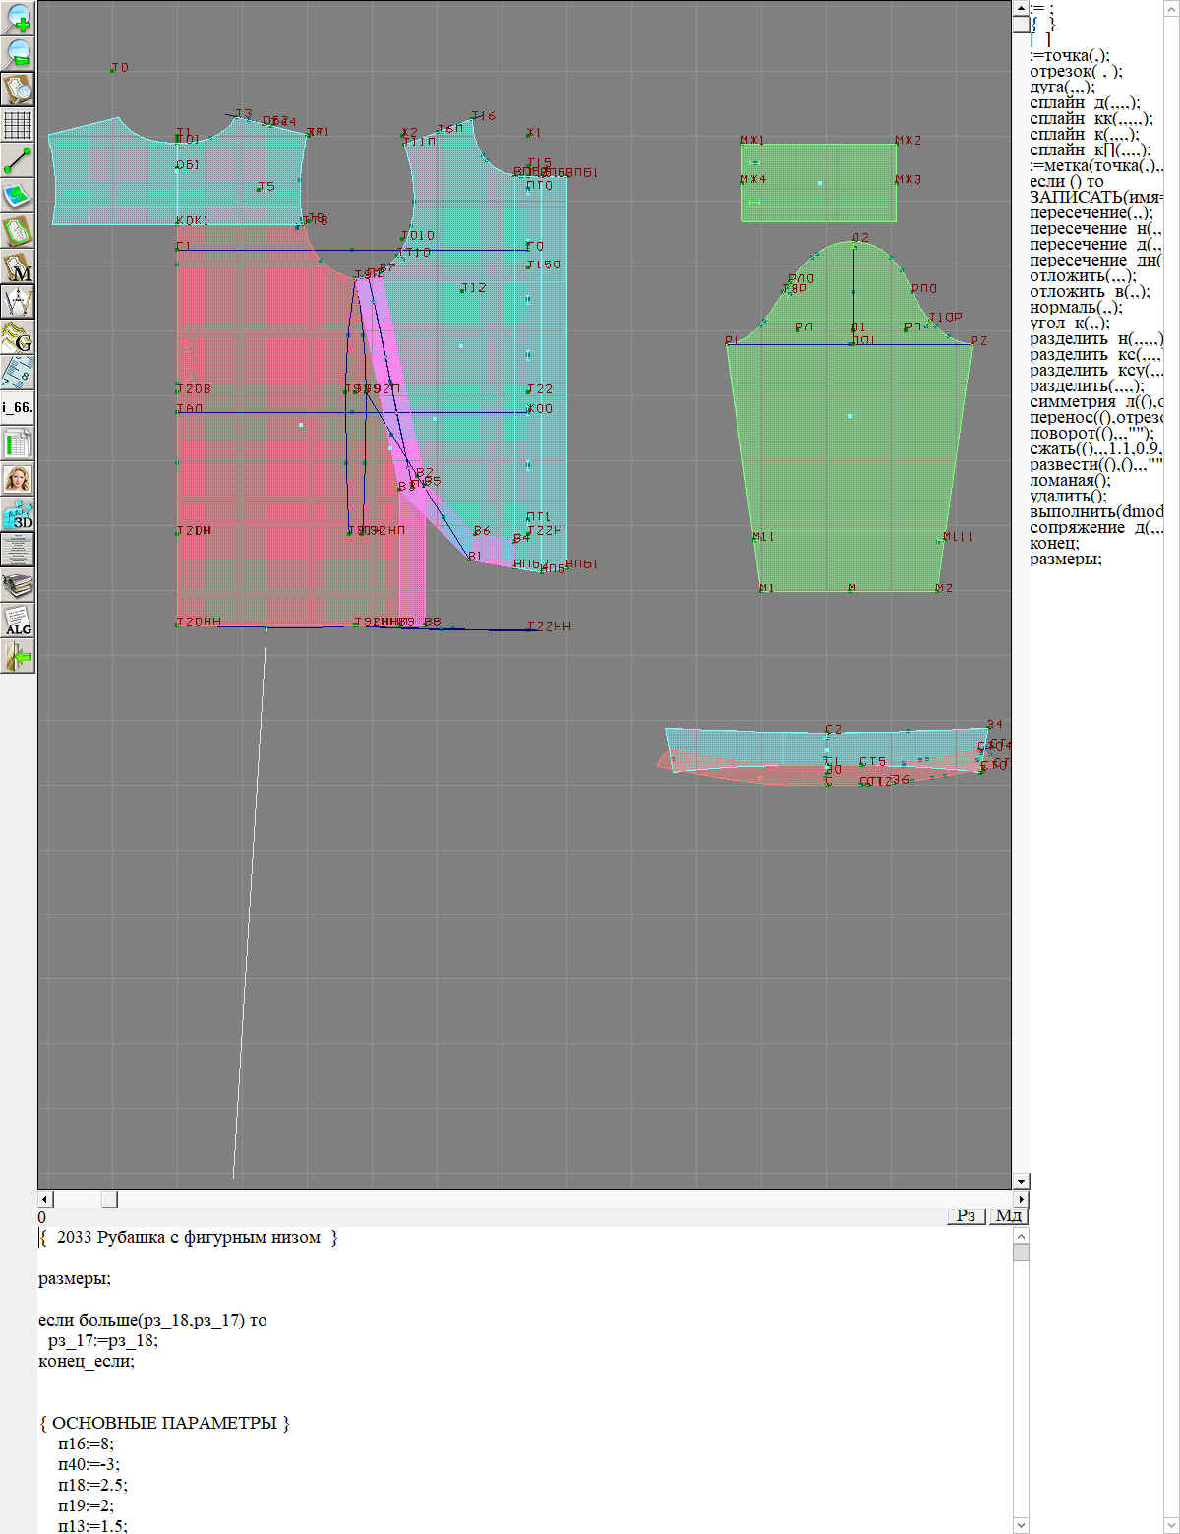
Task: Click the compass and pencil drafting icon
Action: click(x=18, y=302)
